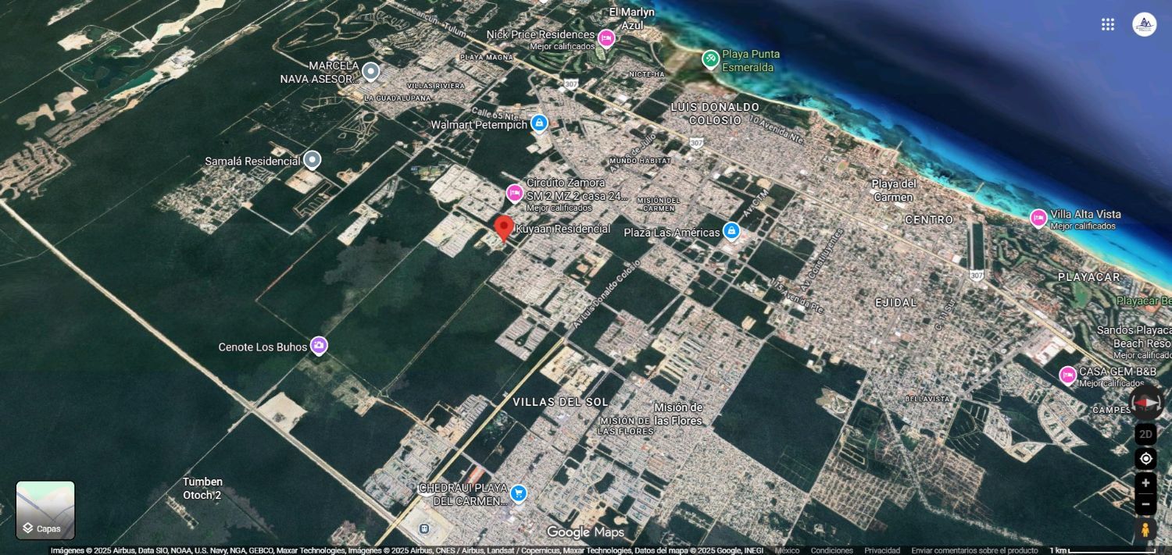The height and width of the screenshot is (555, 1172).
Task: Click Enviar comentarios sobre el producto
Action: coord(974,550)
